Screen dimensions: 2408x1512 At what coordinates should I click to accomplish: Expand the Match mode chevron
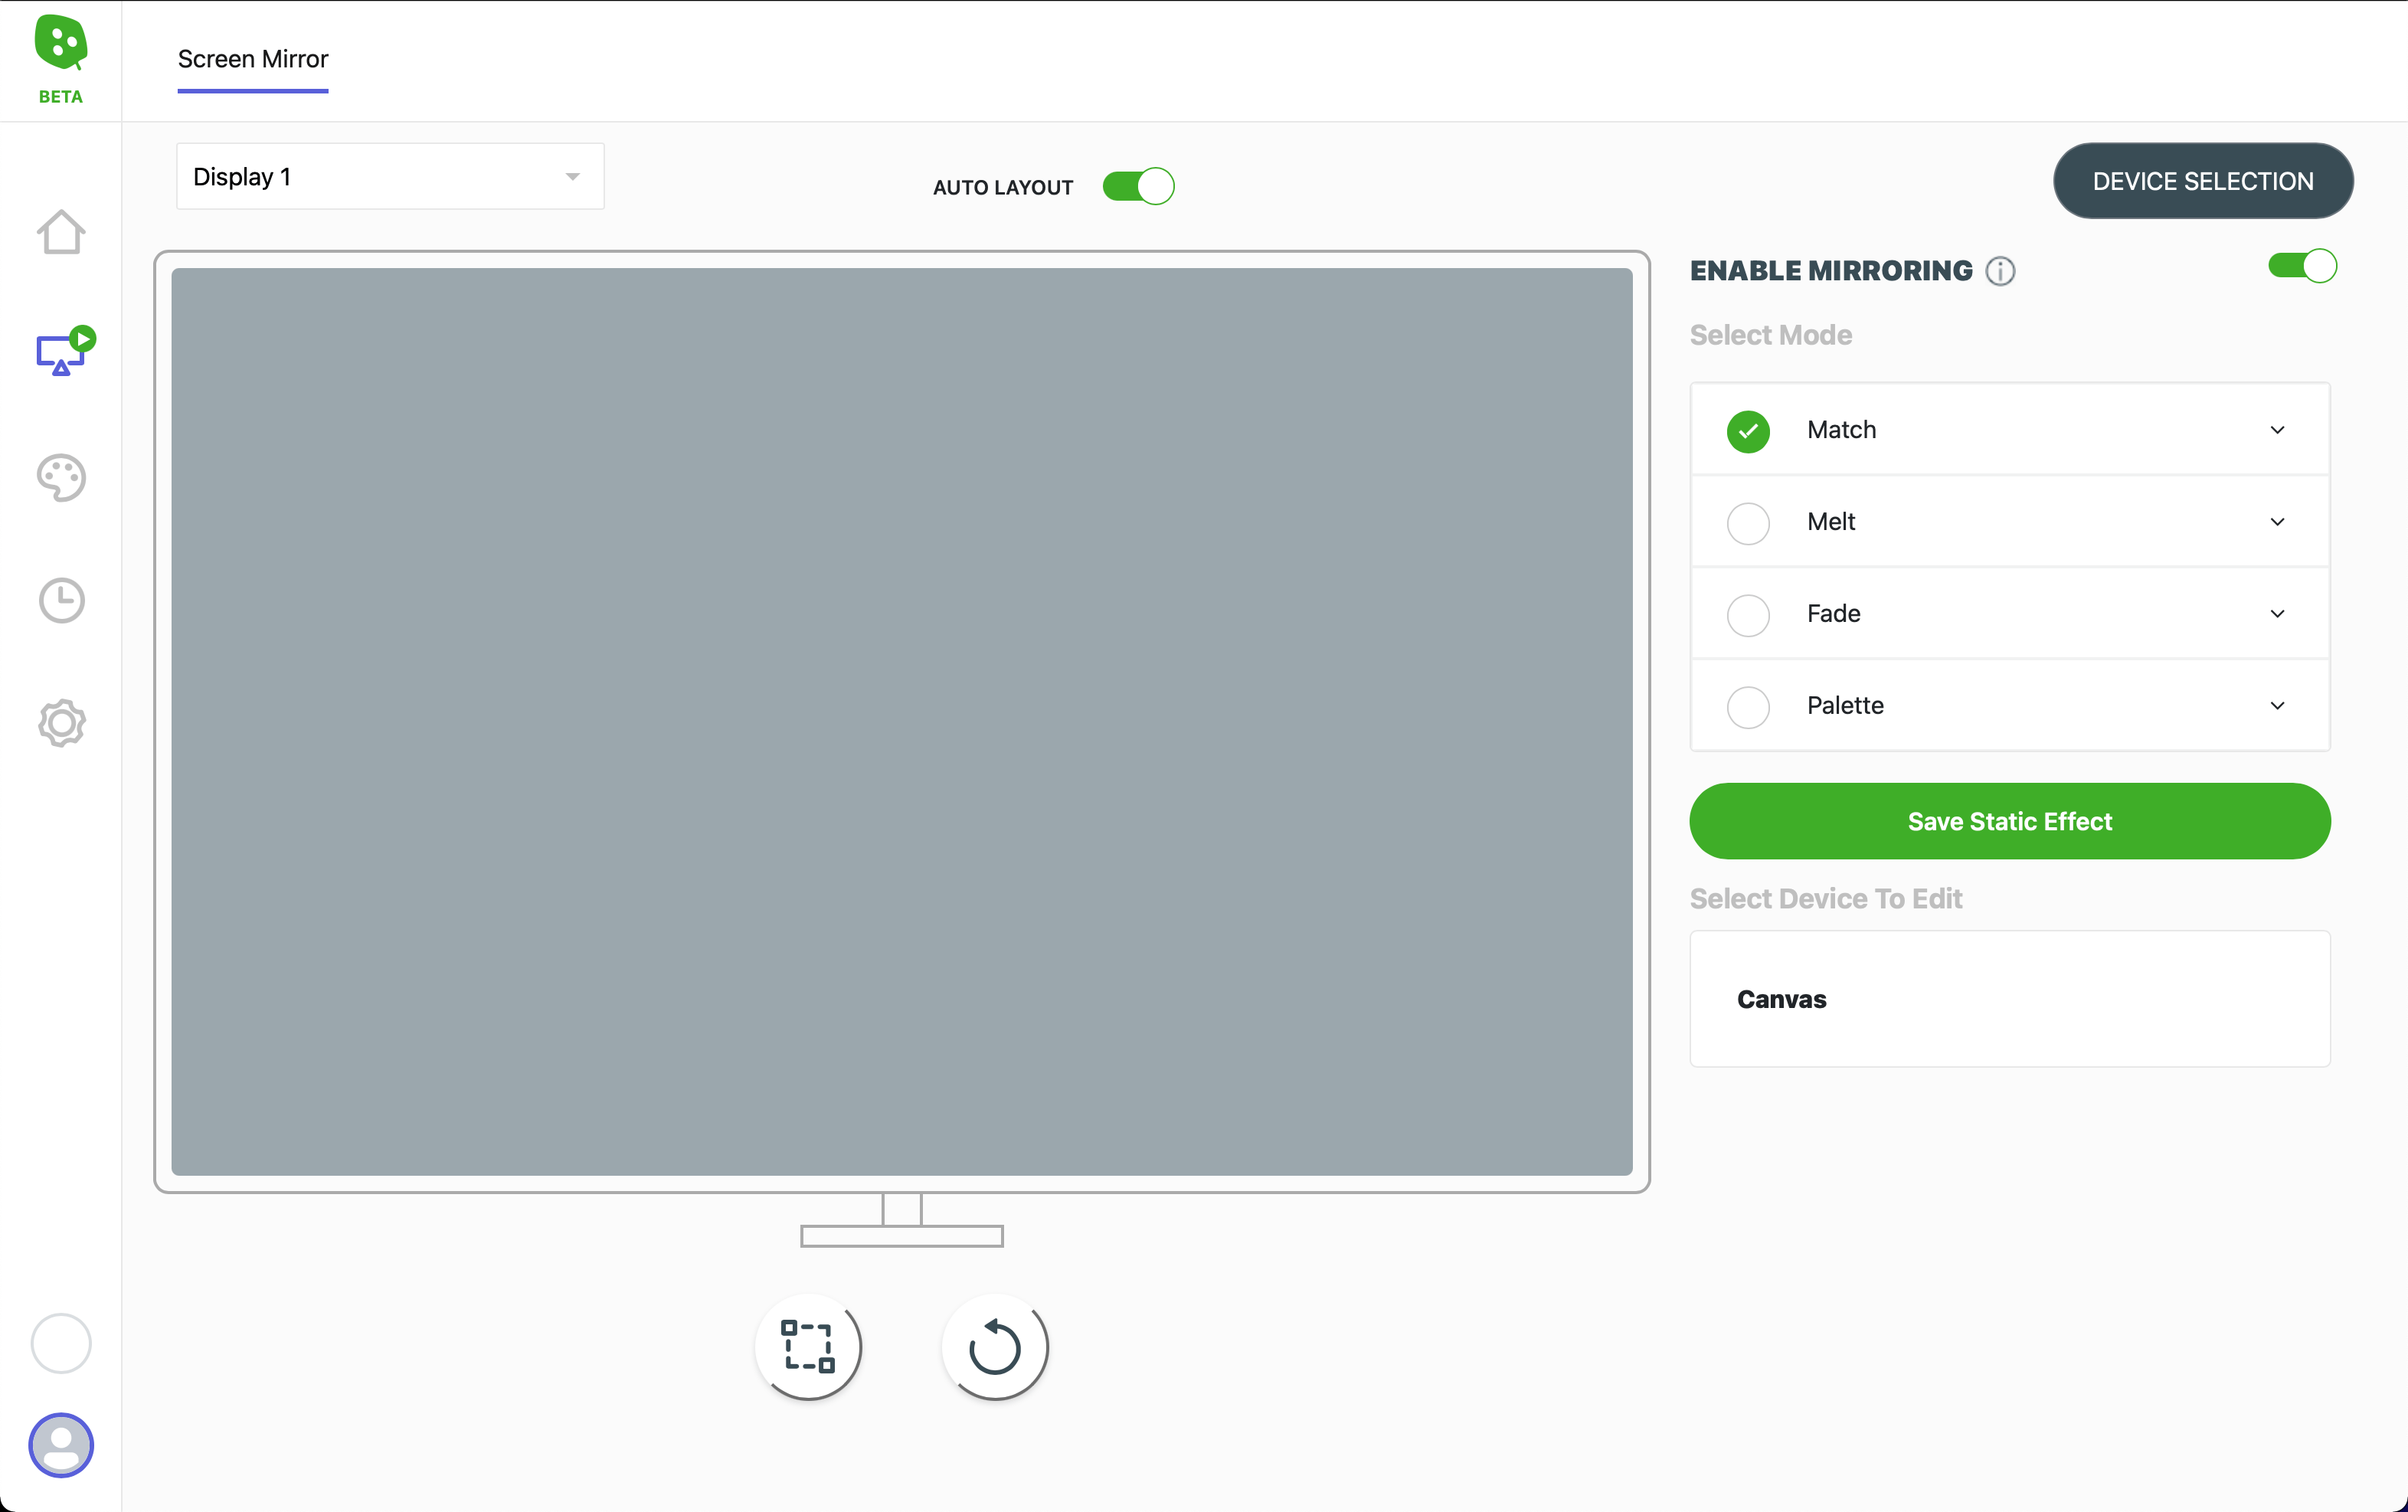(x=2277, y=430)
